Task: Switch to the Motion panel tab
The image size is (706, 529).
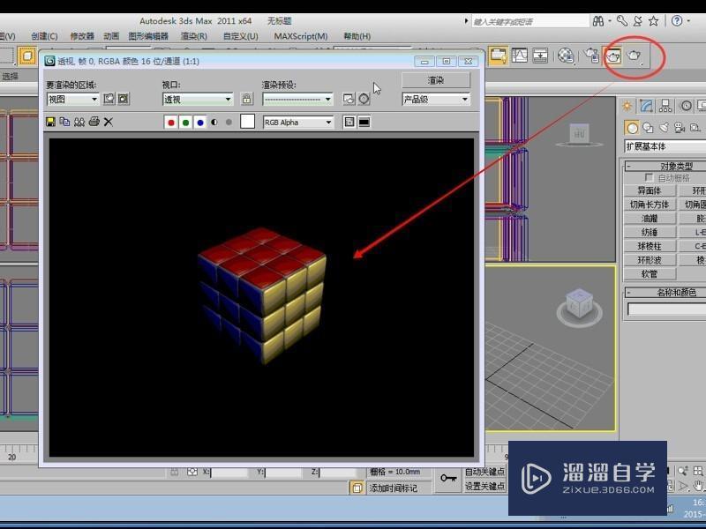Action: click(686, 106)
